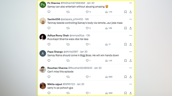Open more options menu on Sachin556's tweet
This screenshot has height=96, width=172.
tap(131, 19)
